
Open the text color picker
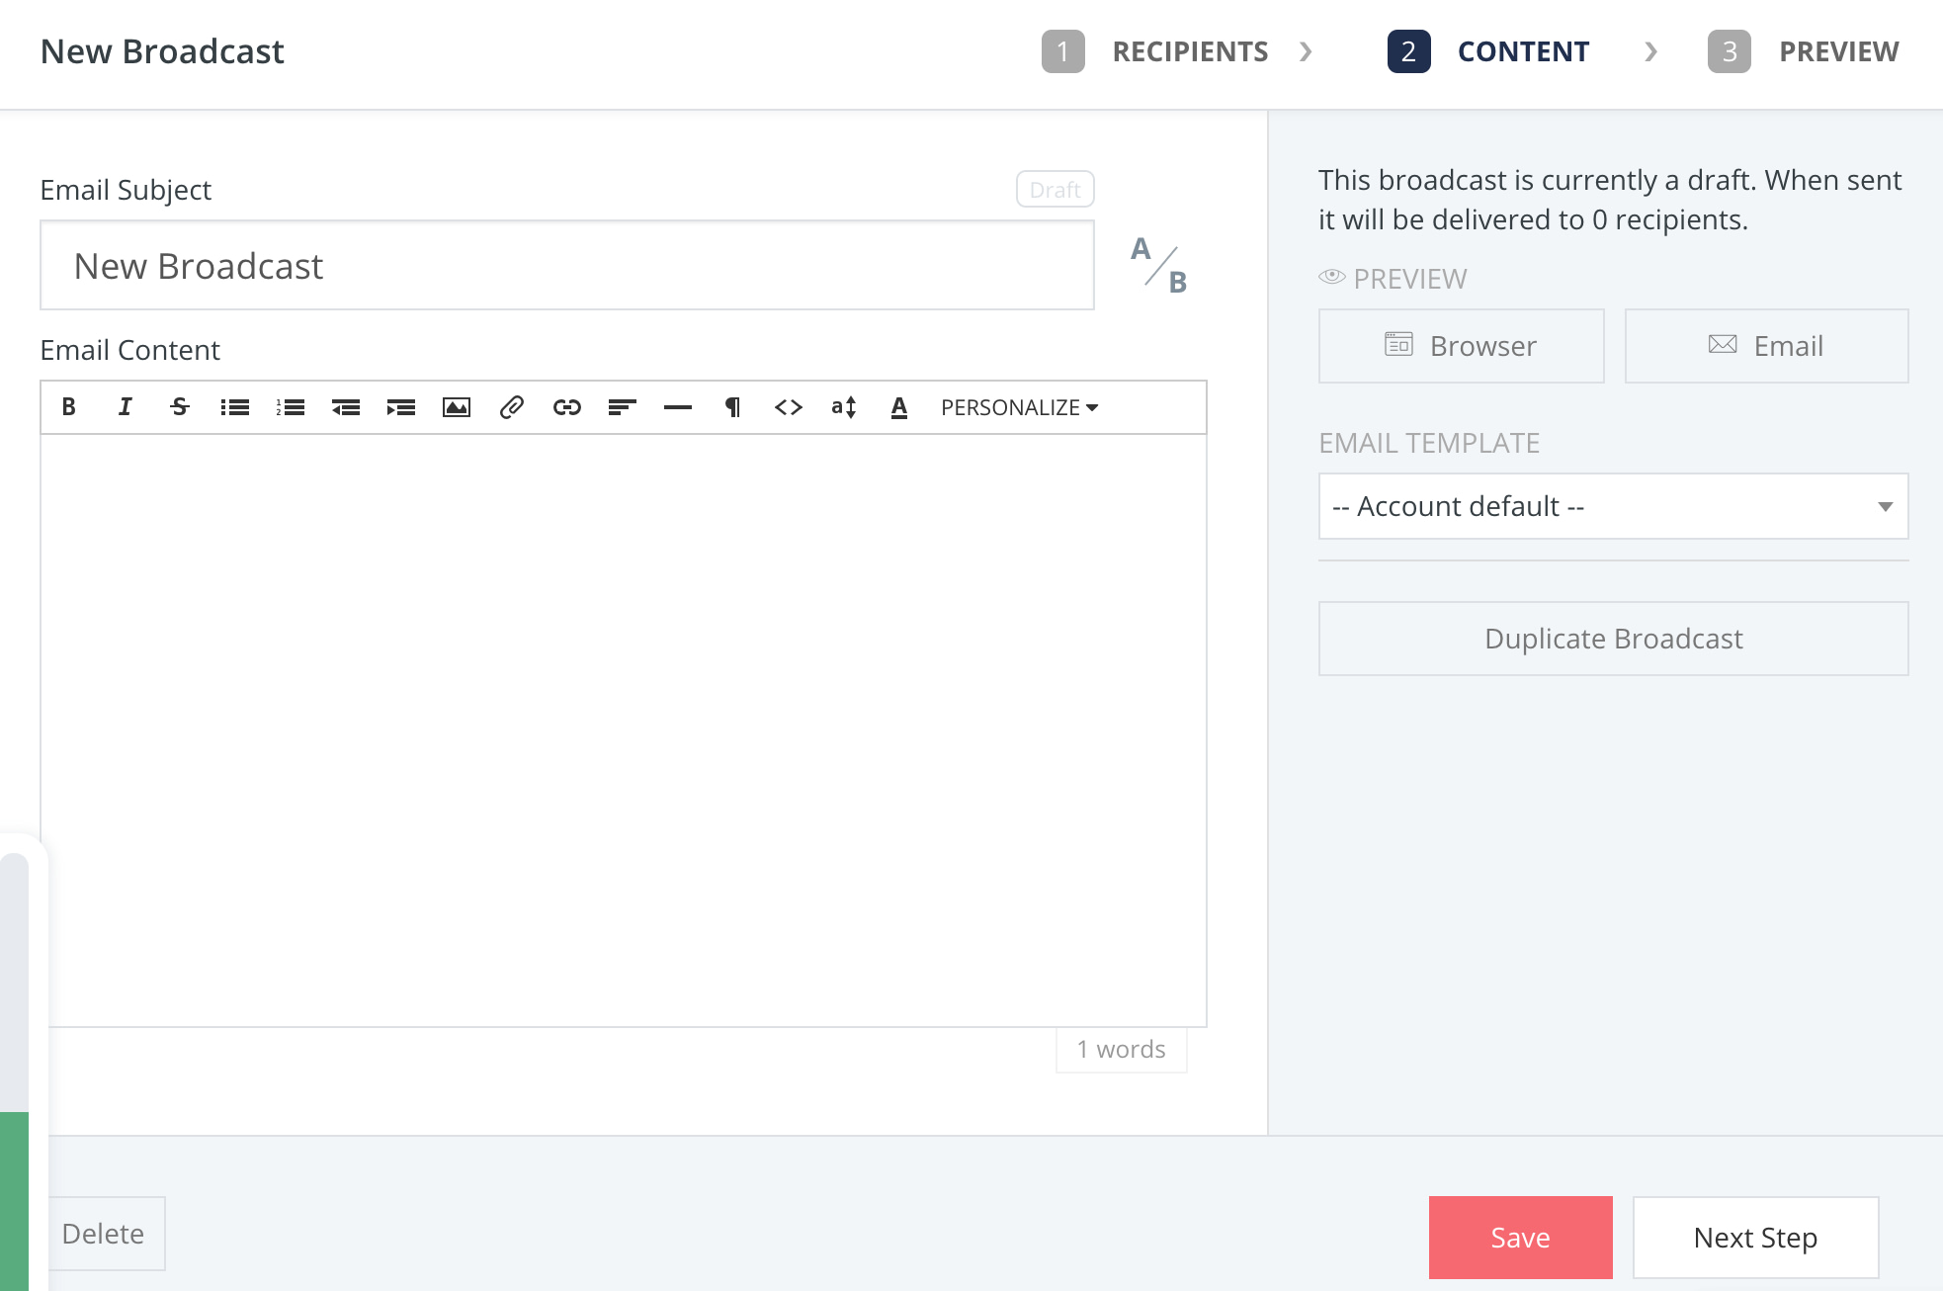pyautogui.click(x=898, y=406)
